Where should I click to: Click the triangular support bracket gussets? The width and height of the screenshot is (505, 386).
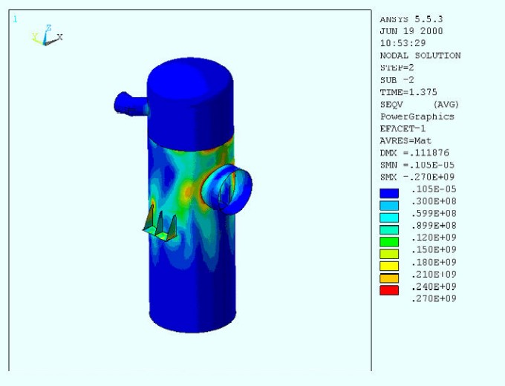(161, 224)
